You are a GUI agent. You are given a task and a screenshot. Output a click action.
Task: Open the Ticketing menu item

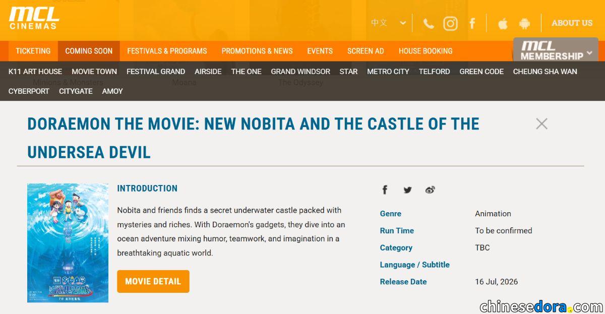(33, 51)
